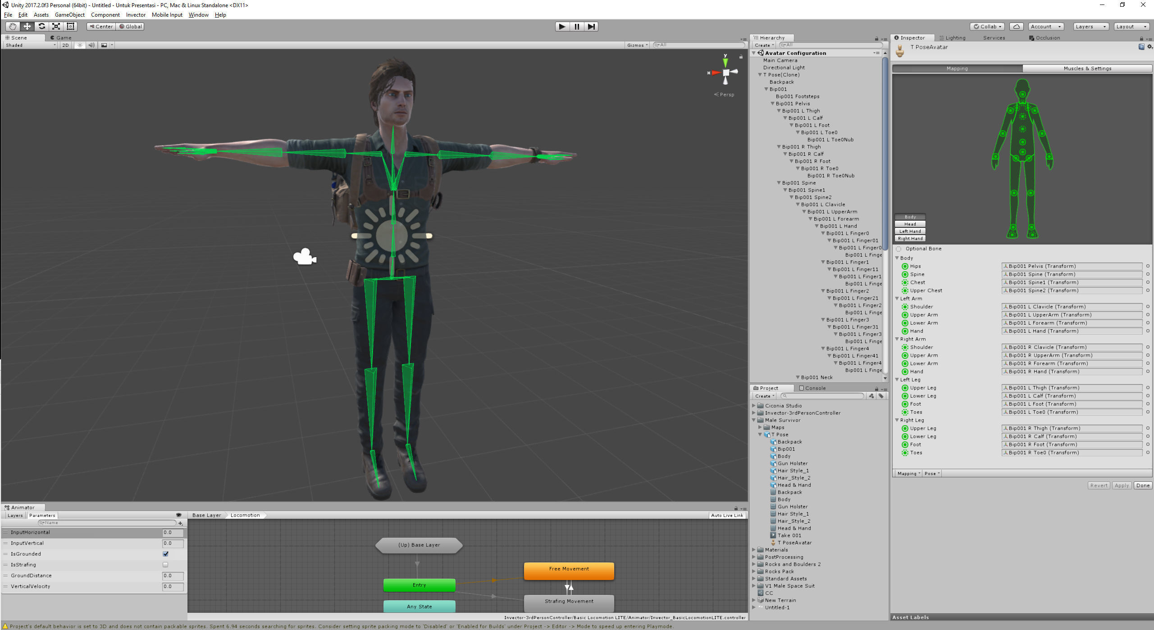Image resolution: width=1154 pixels, height=630 pixels.
Task: Click the cloud services icon
Action: pyautogui.click(x=1016, y=27)
